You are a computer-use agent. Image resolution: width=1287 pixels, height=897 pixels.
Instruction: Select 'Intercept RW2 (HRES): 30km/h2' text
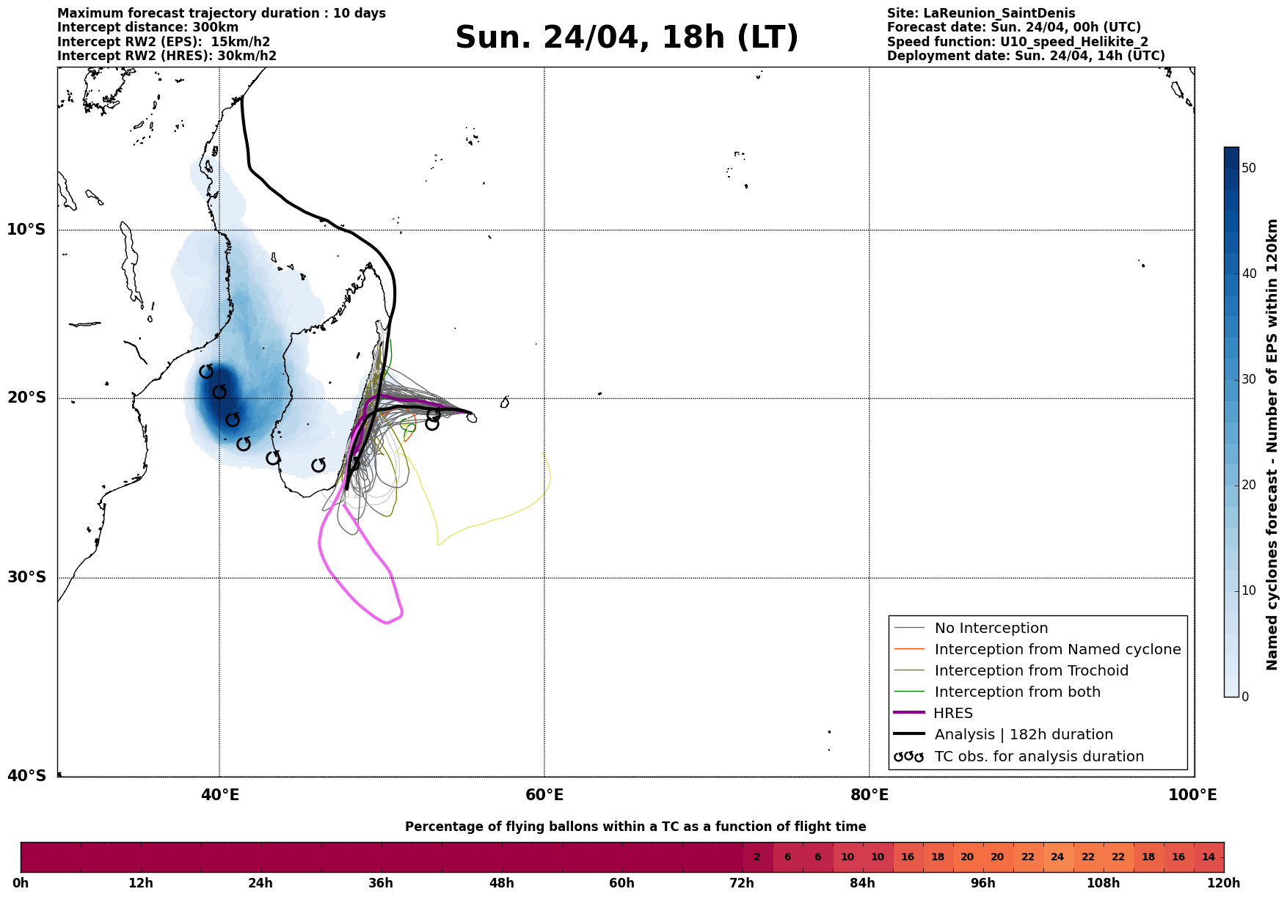pos(167,56)
